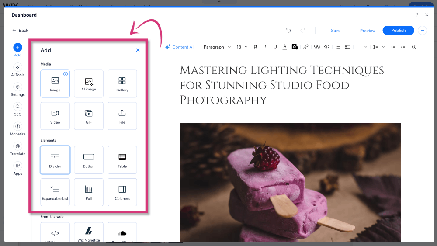The image size is (437, 246).
Task: Open the Monetize panel
Action: pos(17,129)
